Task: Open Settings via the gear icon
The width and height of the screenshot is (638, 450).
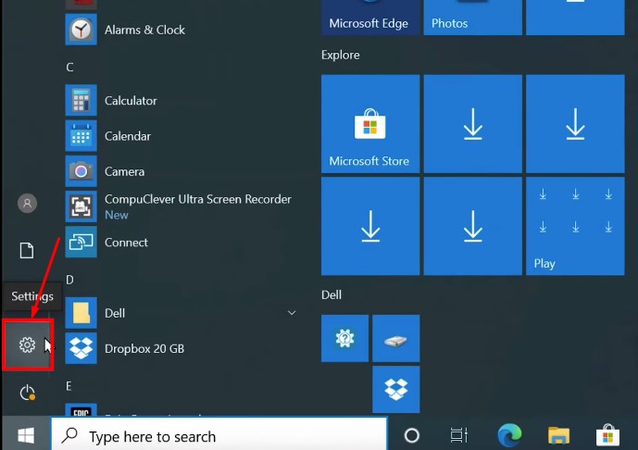Action: (x=27, y=344)
